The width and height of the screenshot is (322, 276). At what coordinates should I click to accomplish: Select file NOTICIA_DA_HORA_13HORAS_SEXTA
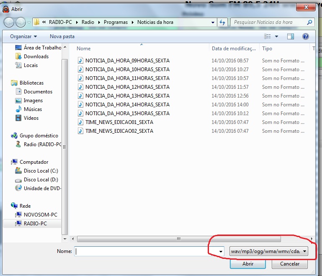pyautogui.click(x=127, y=96)
